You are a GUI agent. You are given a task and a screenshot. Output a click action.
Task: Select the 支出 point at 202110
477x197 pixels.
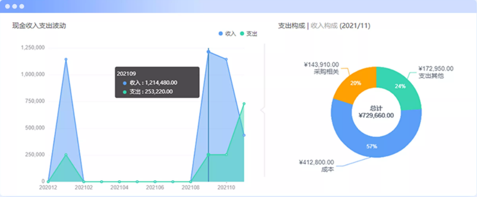(x=226, y=155)
